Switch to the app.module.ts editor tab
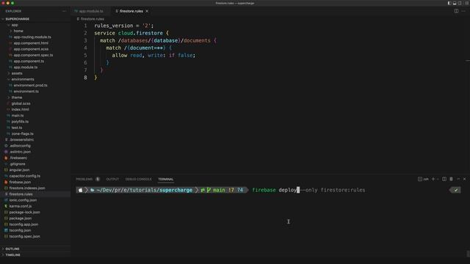The height and width of the screenshot is (264, 470). [91, 11]
